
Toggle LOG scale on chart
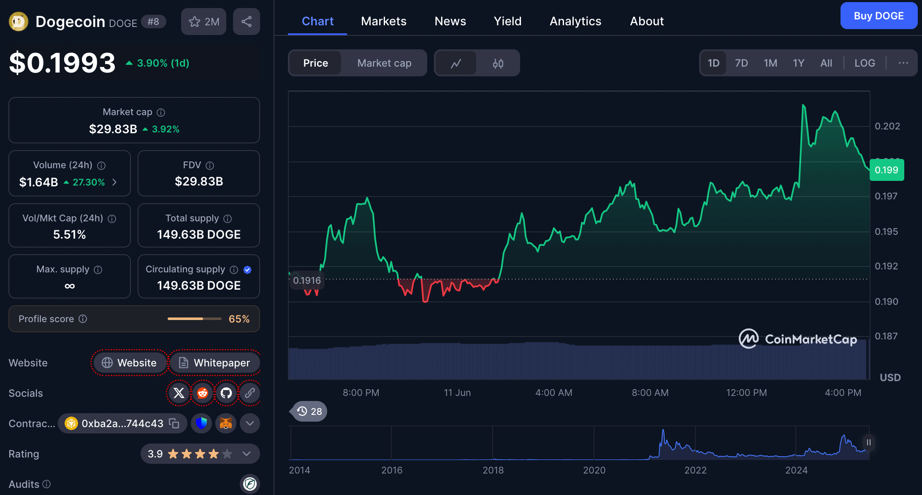coord(864,63)
